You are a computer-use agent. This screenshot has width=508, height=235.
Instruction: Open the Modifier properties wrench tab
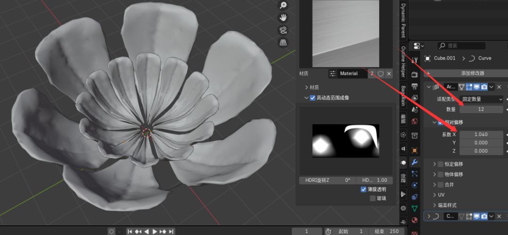click(414, 162)
